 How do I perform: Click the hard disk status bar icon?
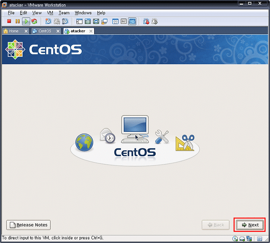tap(242, 239)
